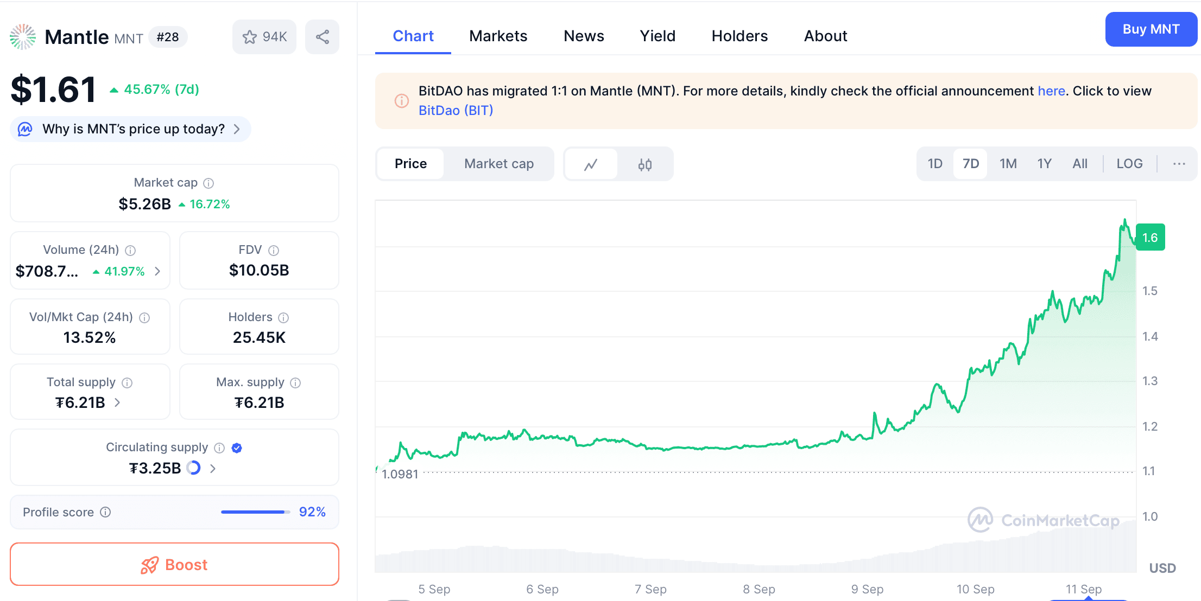Click the share icon button
Image resolution: width=1201 pixels, height=601 pixels.
tap(323, 37)
